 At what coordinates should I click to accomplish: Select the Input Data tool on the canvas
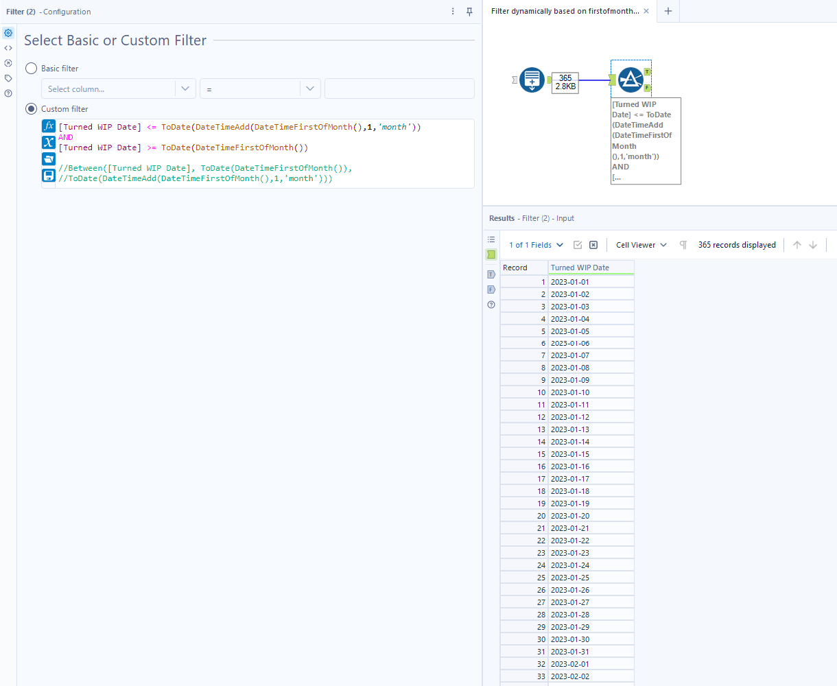click(532, 80)
